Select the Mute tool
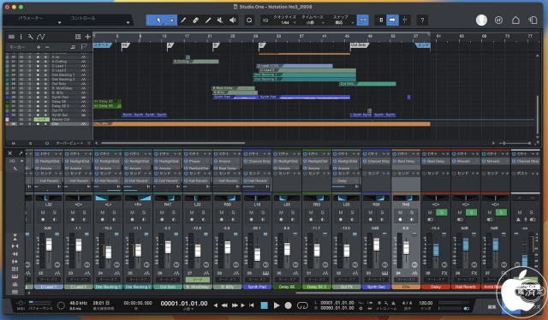 coord(220,21)
